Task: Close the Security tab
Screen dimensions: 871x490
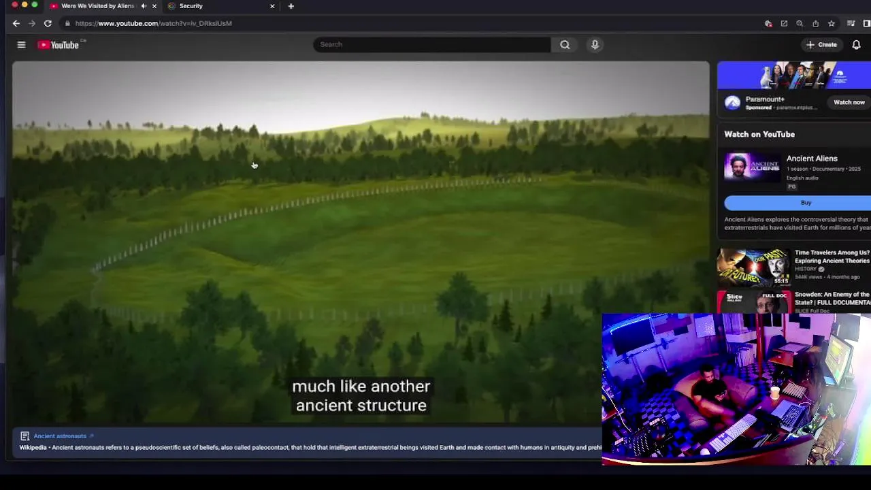Action: 272,6
